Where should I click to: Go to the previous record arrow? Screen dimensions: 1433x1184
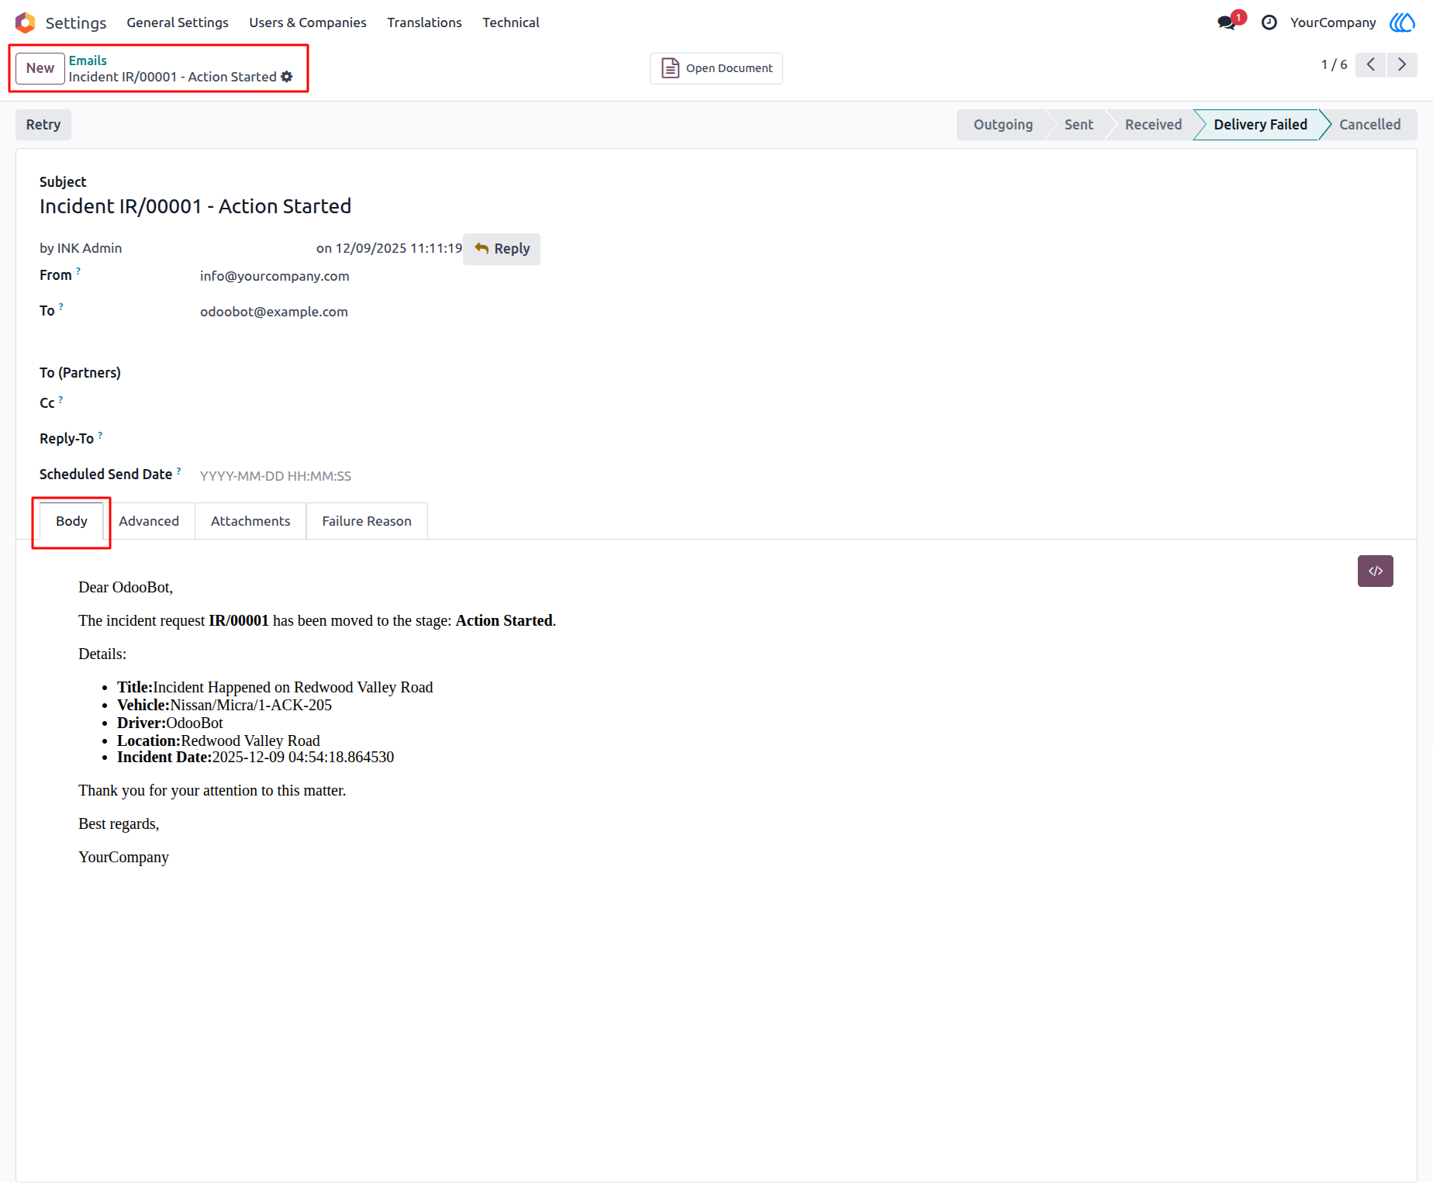click(1371, 64)
